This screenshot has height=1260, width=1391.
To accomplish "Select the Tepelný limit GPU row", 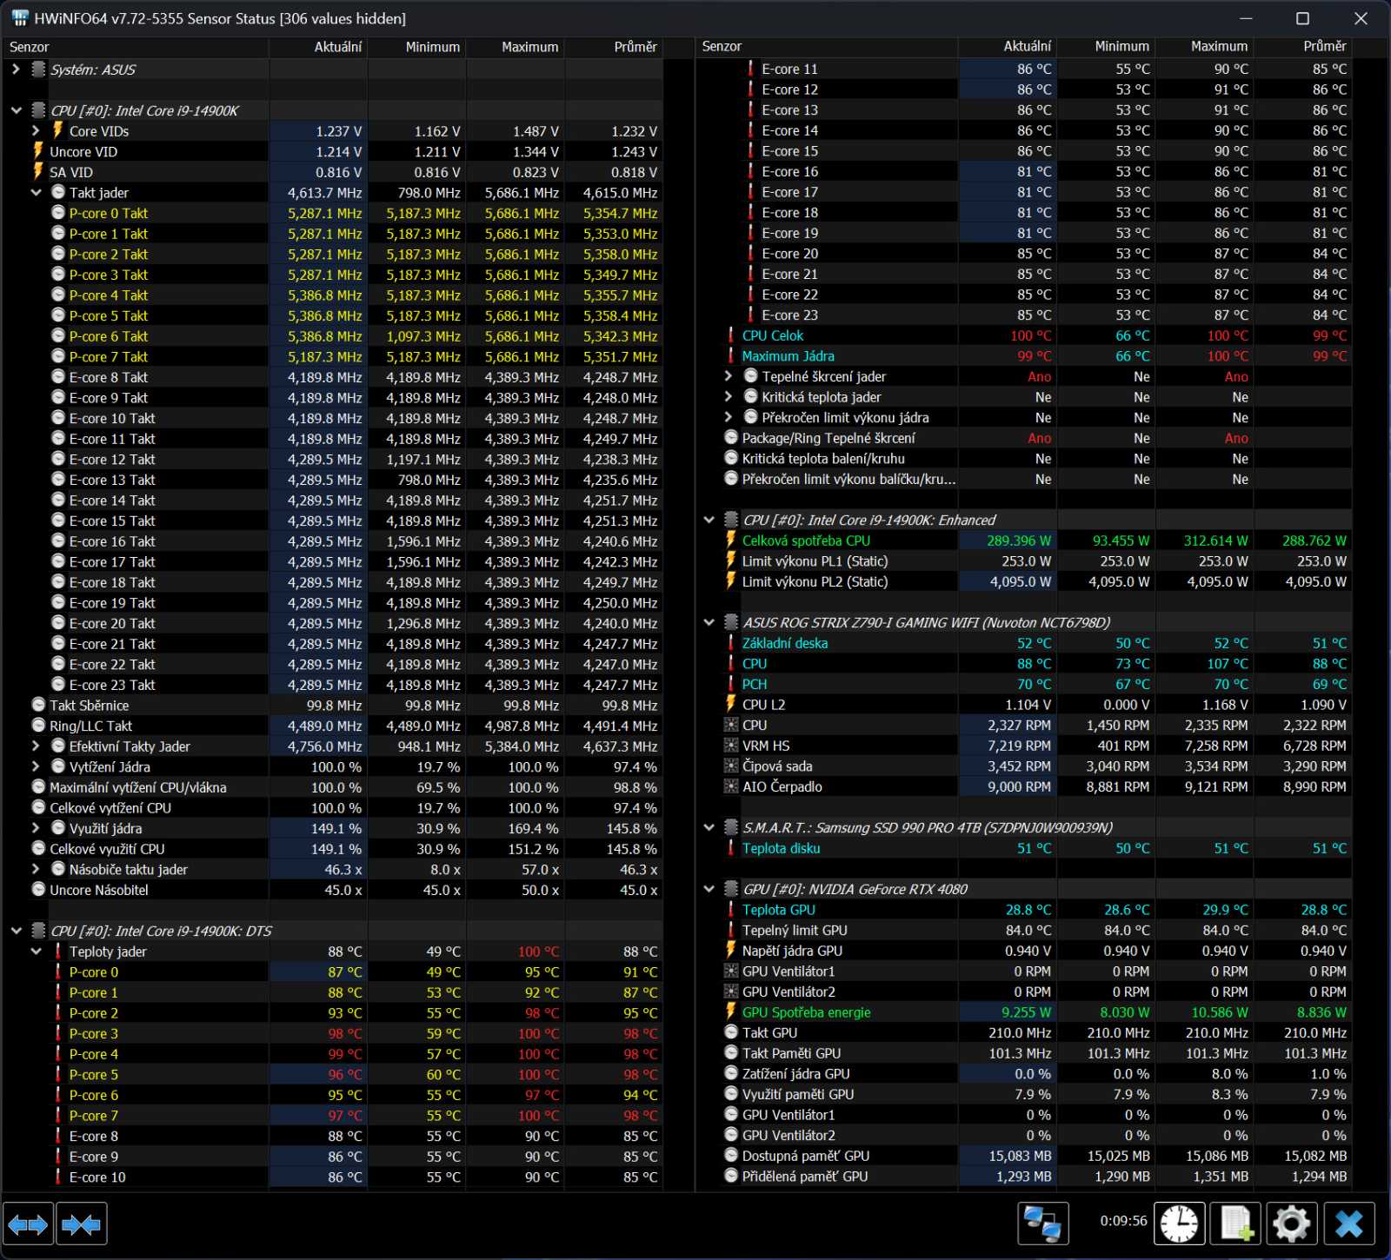I will (x=1024, y=930).
